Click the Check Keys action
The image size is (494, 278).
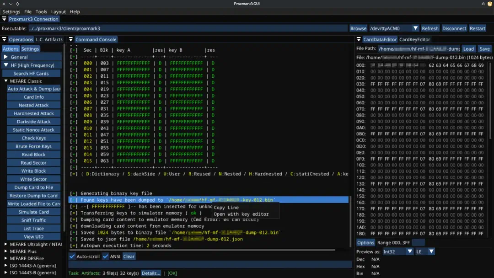(x=34, y=138)
